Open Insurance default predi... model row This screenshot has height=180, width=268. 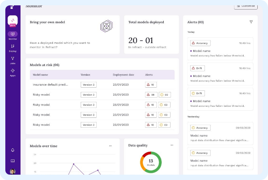[102, 85]
